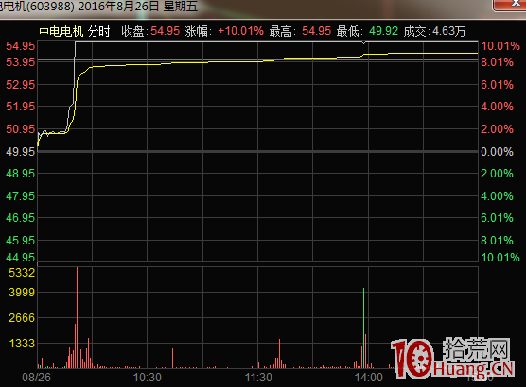Click the small triangle marker on the price chart
Screen dimensions: 526x387
click(363, 42)
